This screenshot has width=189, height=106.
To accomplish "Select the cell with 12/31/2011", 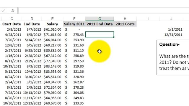I will click(x=171, y=35).
